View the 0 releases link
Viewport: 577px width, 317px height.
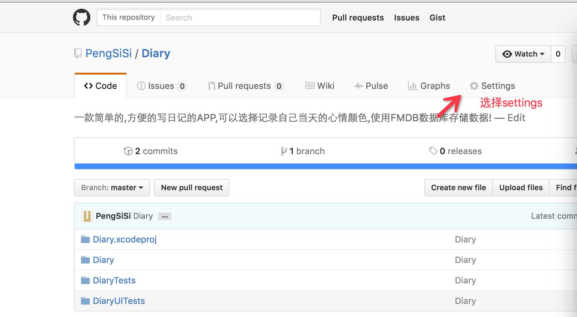pyautogui.click(x=455, y=151)
